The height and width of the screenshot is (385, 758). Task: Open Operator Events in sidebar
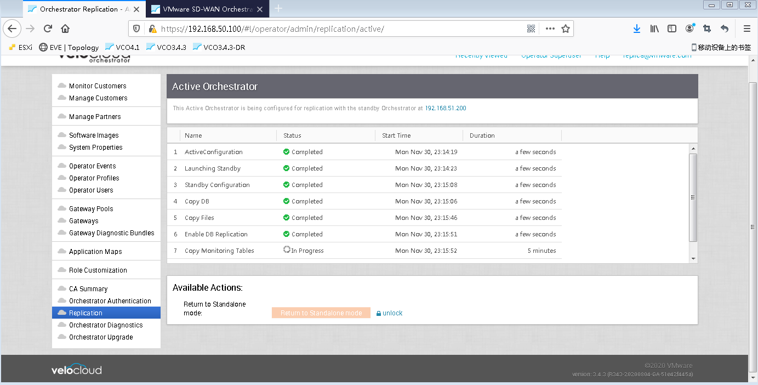(93, 166)
